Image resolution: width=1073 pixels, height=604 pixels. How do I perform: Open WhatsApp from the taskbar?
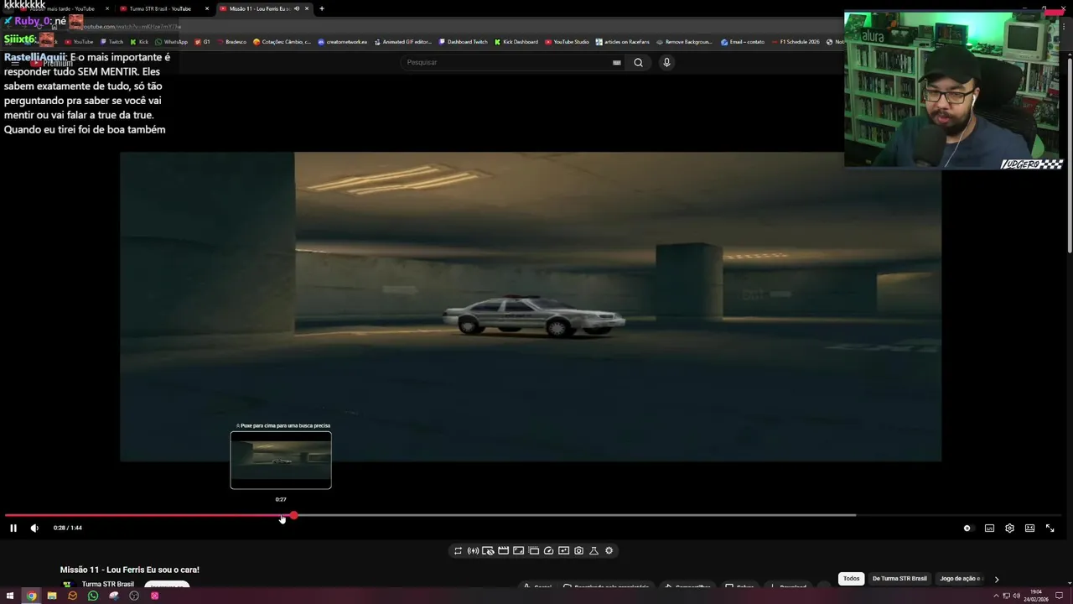pyautogui.click(x=93, y=596)
